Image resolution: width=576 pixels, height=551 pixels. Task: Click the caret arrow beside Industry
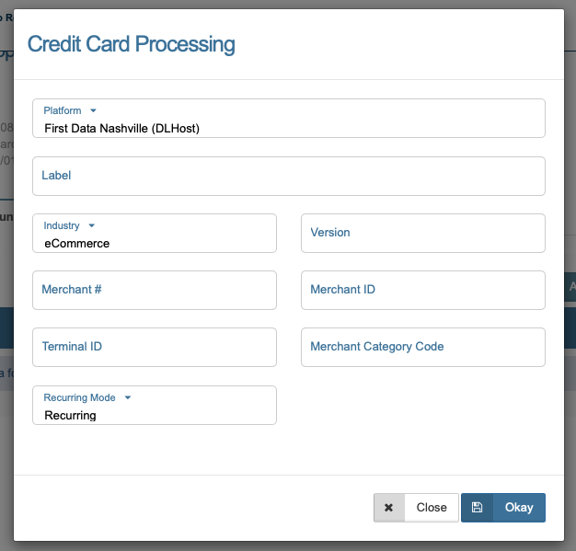[x=91, y=226]
